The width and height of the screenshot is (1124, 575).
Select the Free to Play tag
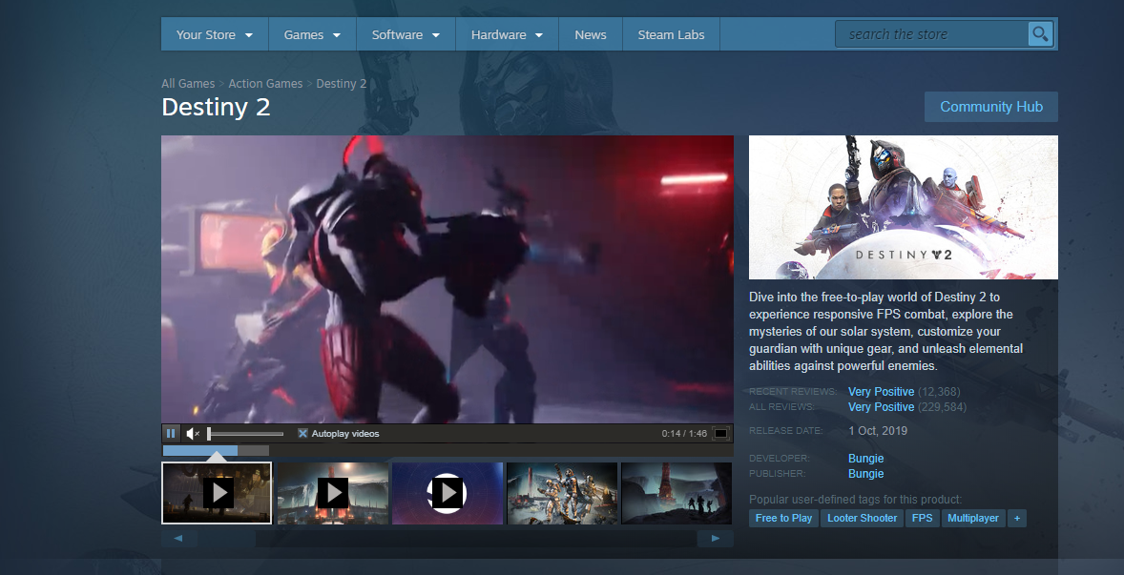783,518
